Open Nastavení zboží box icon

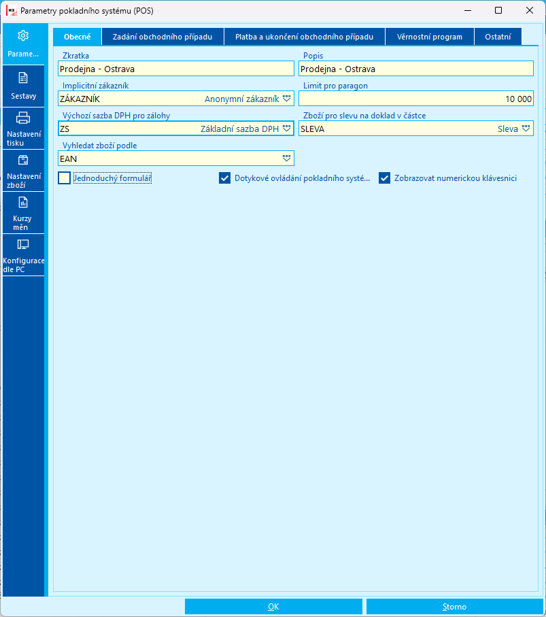point(23,160)
